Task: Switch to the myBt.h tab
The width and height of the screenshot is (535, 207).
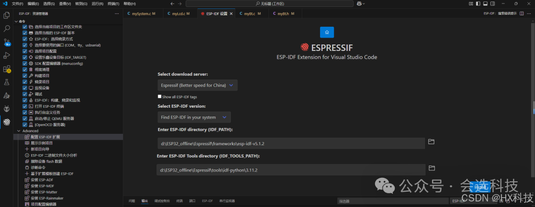Action: tap(286, 14)
